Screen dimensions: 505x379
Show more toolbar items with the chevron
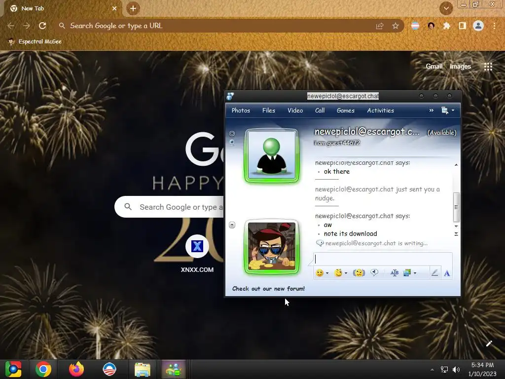pos(431,110)
